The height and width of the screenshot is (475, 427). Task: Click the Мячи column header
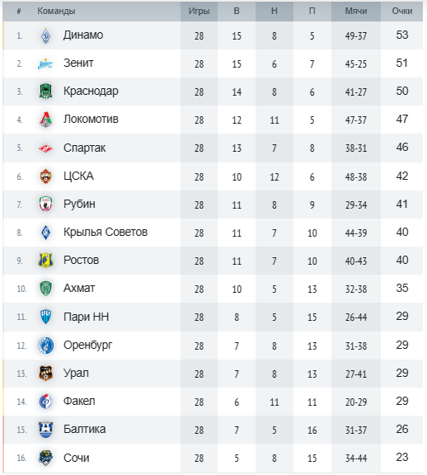tap(356, 11)
